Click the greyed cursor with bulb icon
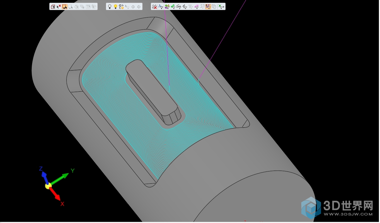 pos(127,7)
